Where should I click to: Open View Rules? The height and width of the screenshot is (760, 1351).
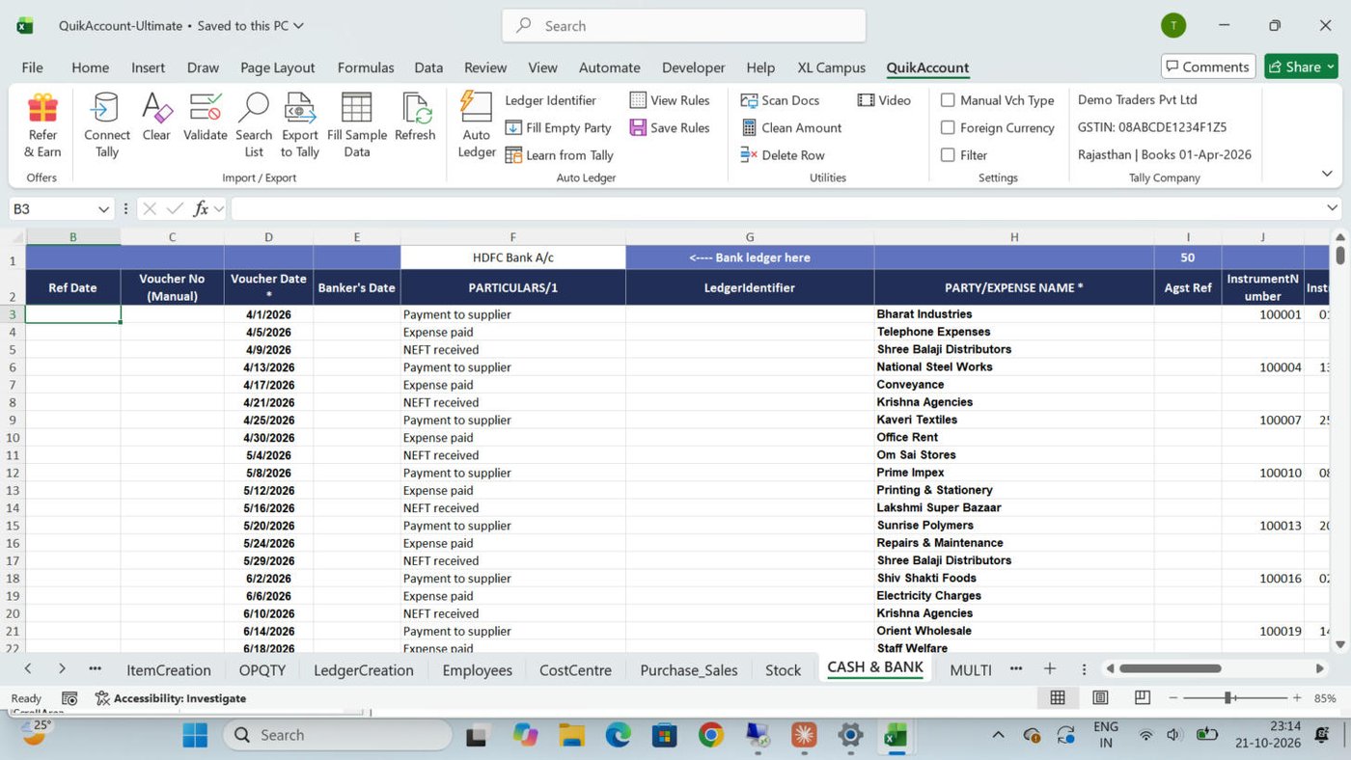pos(670,100)
